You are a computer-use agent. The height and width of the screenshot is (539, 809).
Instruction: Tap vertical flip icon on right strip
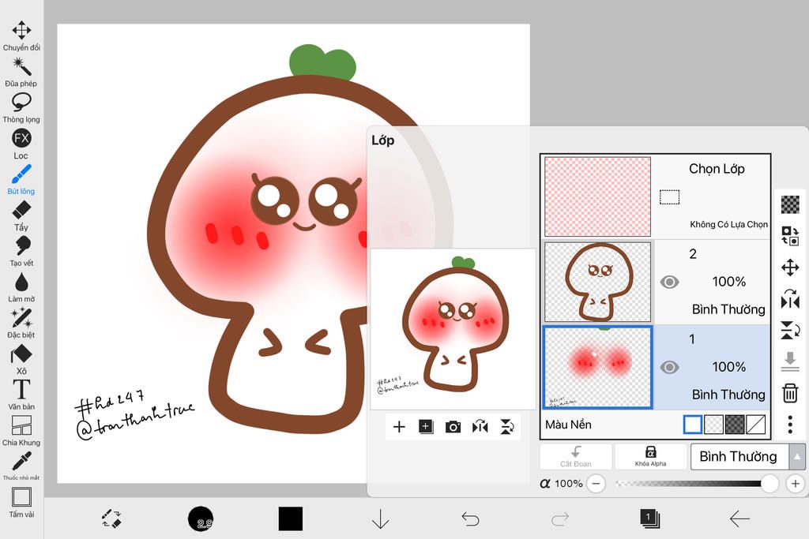pos(790,331)
